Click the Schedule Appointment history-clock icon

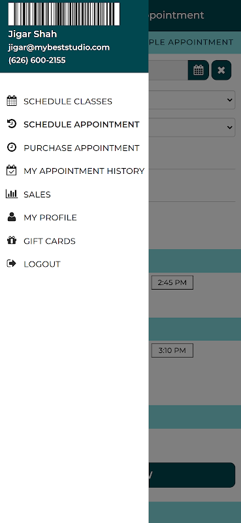[12, 124]
